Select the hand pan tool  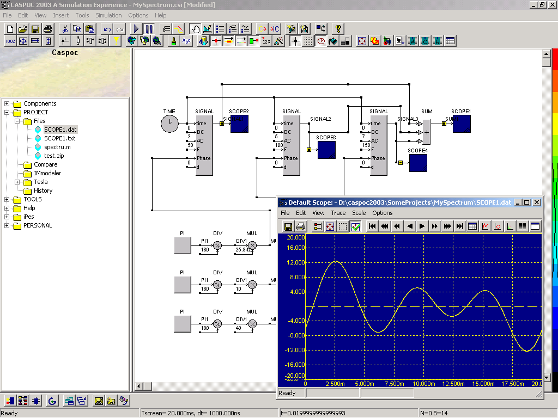196,29
